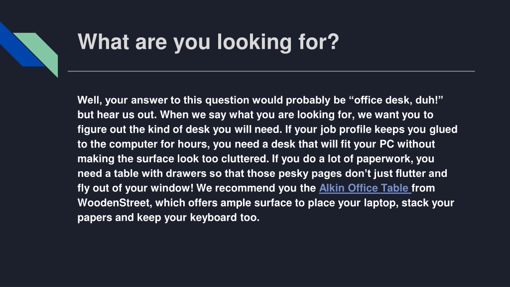Select the 'What are you looking for?' heading
510x287 pixels.
(x=208, y=42)
